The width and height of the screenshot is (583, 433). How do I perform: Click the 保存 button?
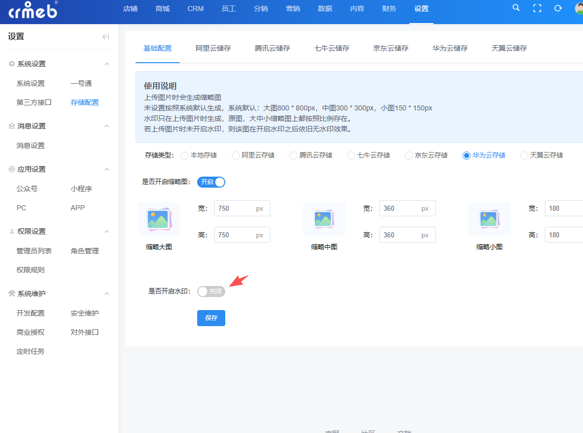pyautogui.click(x=211, y=318)
